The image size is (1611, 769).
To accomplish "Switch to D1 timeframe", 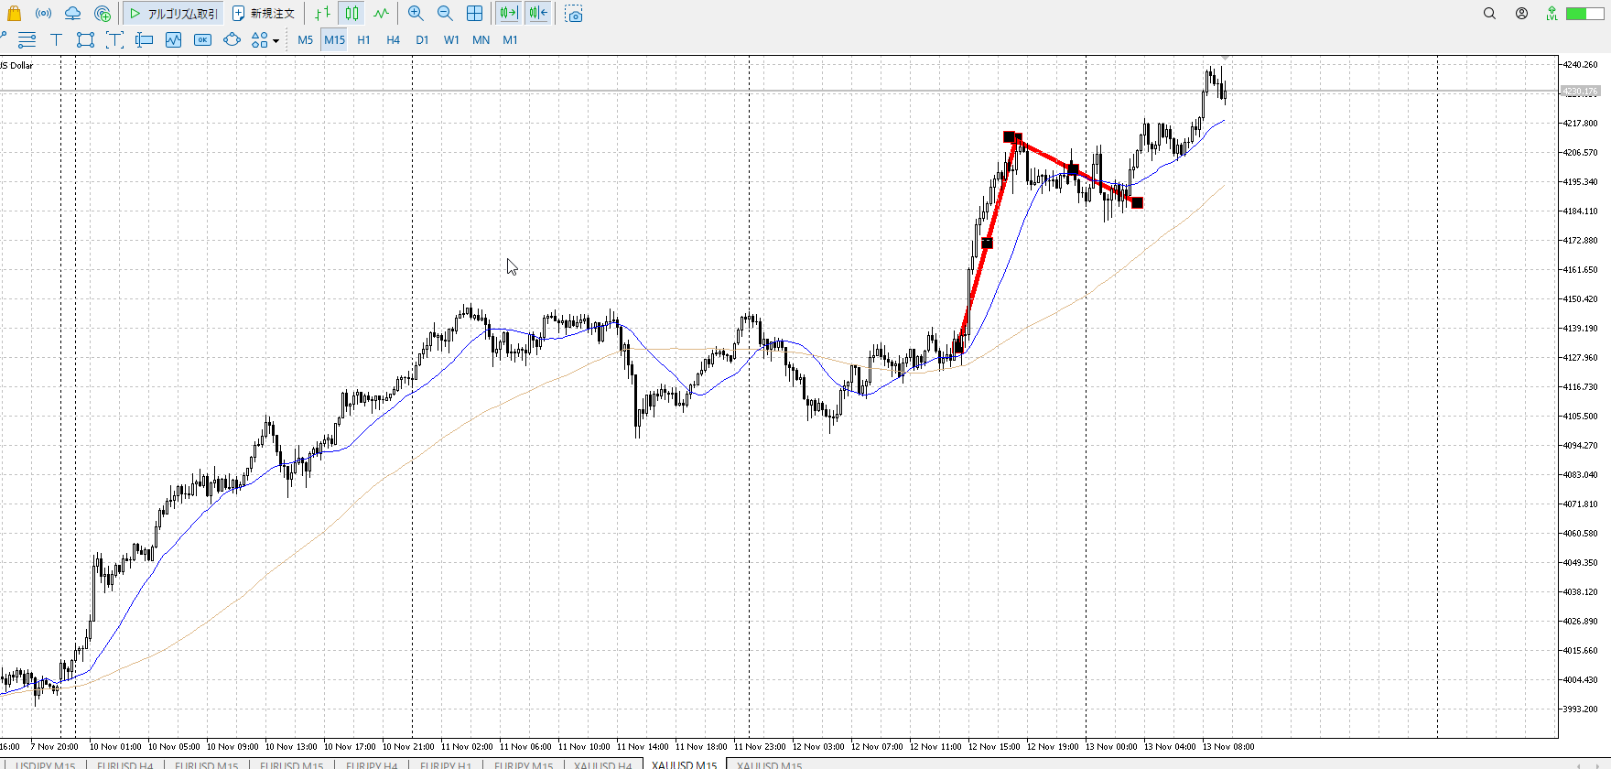I will 422,39.
